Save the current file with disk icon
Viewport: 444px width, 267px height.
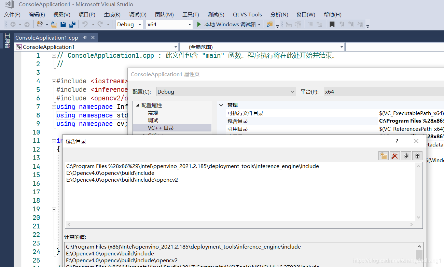point(63,25)
